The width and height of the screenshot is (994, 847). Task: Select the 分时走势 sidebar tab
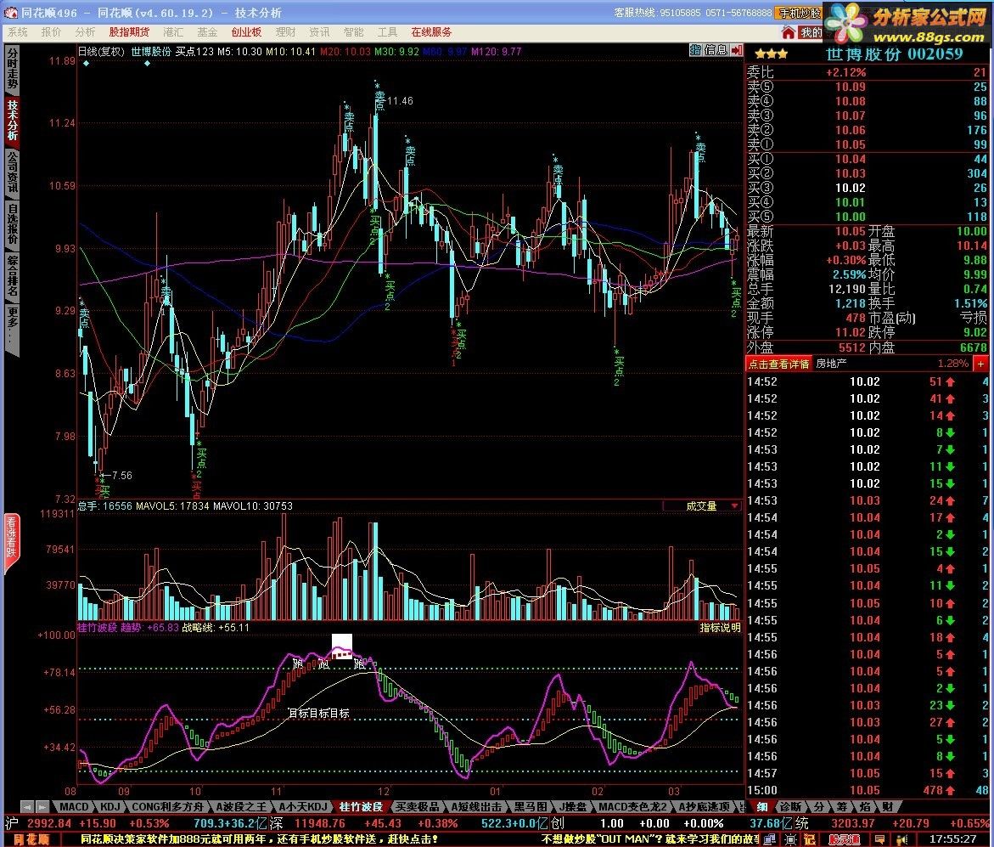coord(12,69)
